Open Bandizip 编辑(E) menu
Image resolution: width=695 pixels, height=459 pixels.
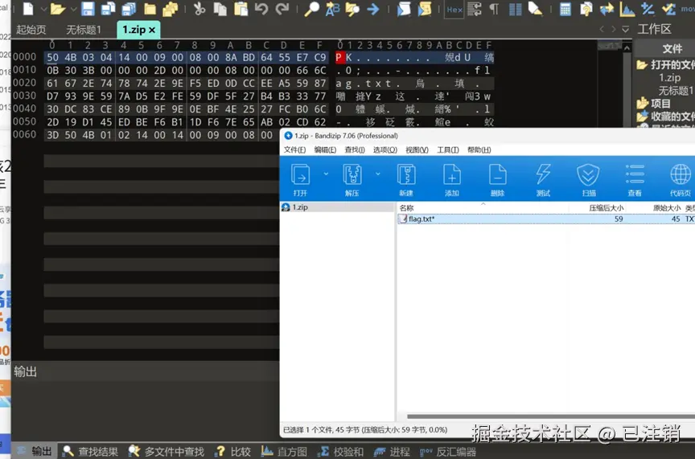[x=325, y=150]
